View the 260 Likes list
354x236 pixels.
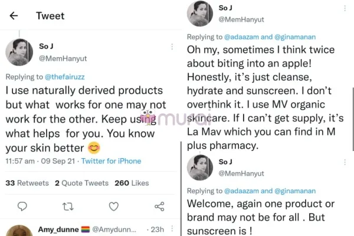[x=130, y=183]
